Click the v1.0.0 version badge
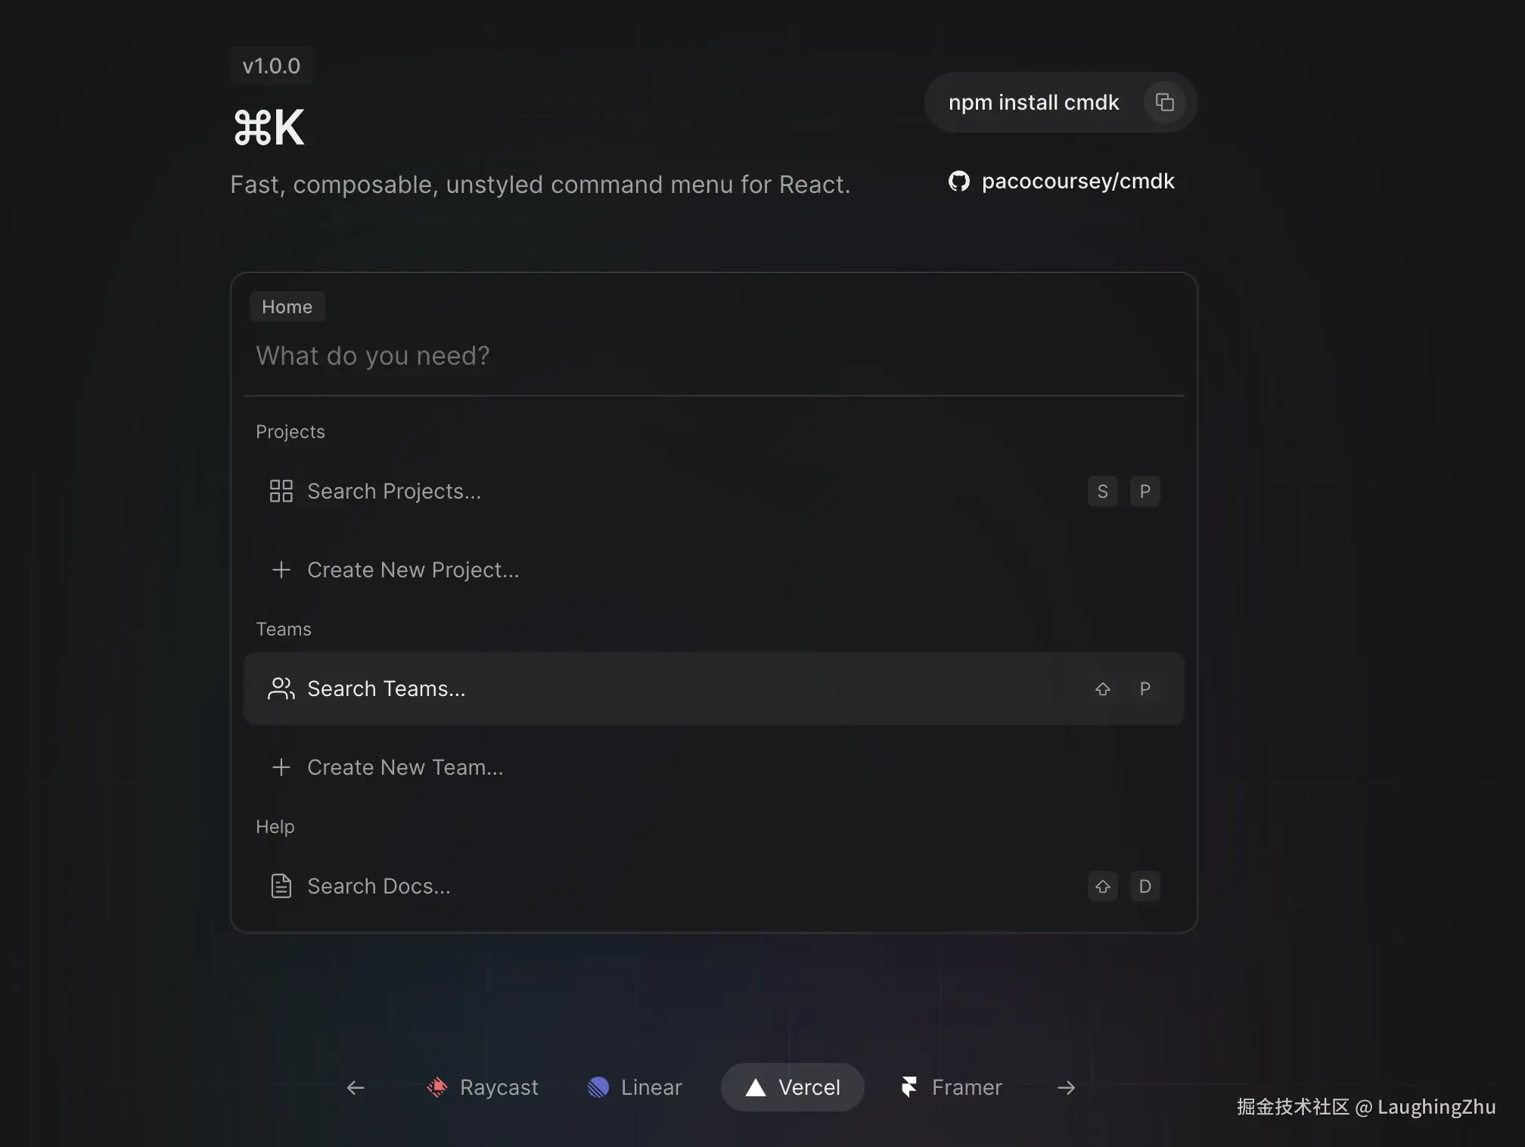 (272, 66)
